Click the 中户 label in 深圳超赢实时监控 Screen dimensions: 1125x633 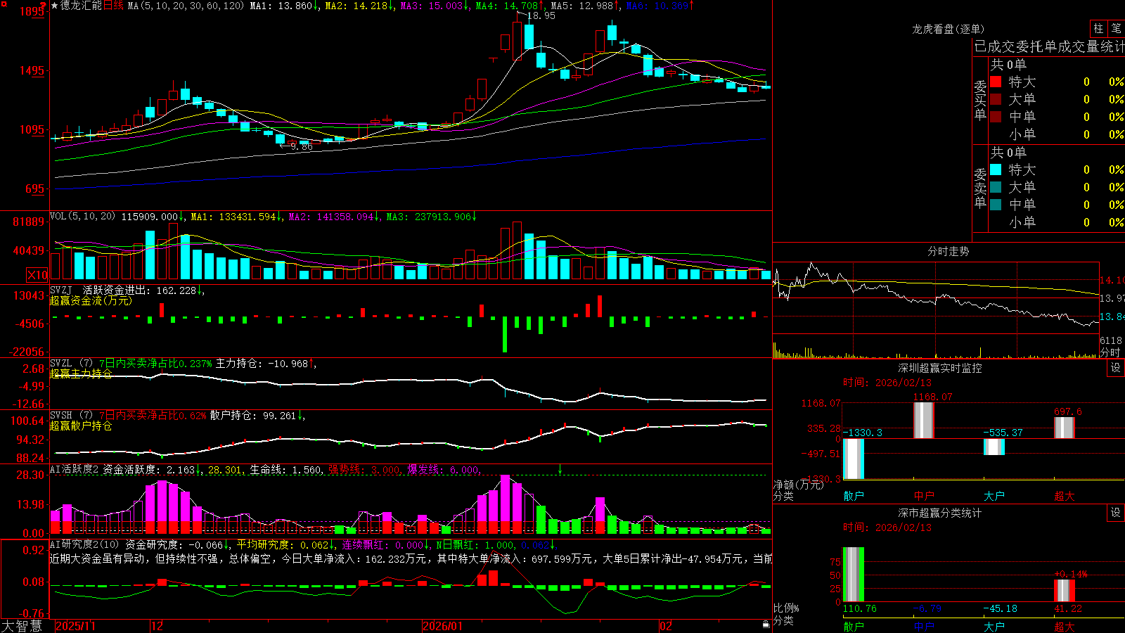click(924, 496)
